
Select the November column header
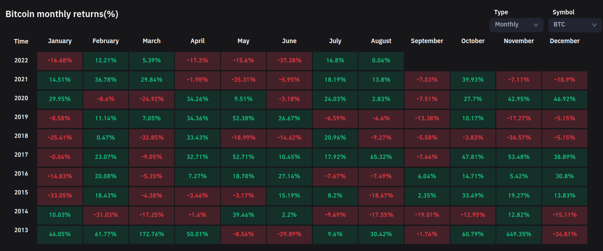pyautogui.click(x=519, y=41)
